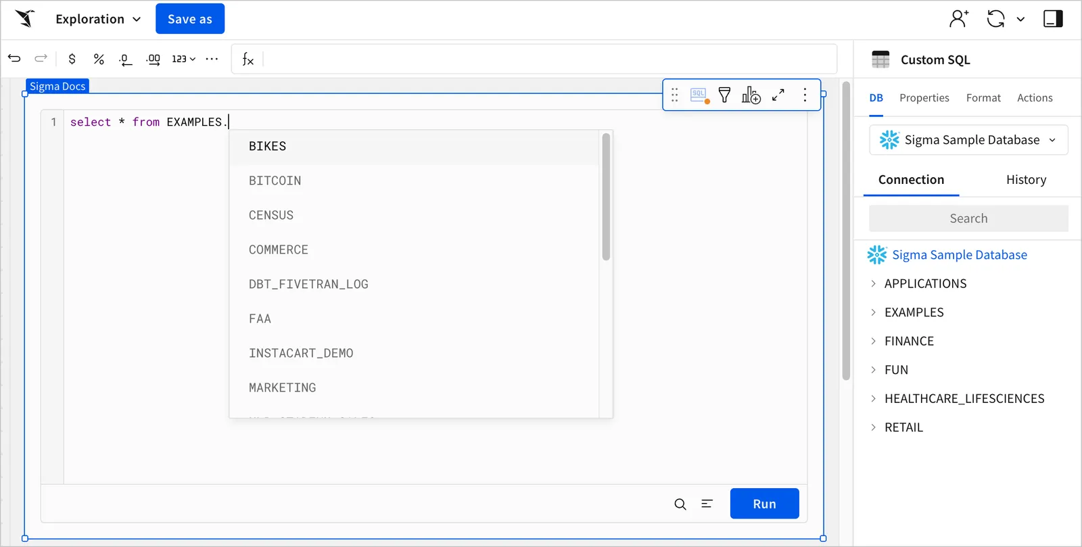1082x547 pixels.
Task: Click the undo arrow icon
Action: pyautogui.click(x=14, y=59)
